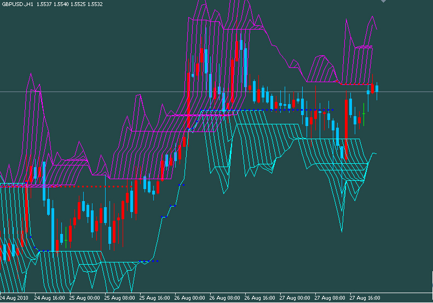
Task: Select the 25 Aug 16:00 time label
Action: [x=154, y=298]
